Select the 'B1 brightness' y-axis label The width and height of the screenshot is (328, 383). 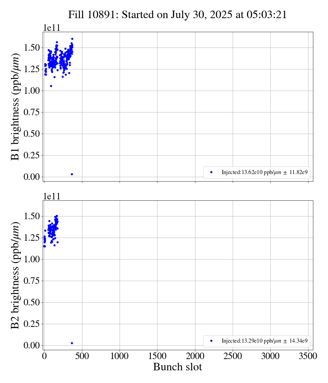16,106
